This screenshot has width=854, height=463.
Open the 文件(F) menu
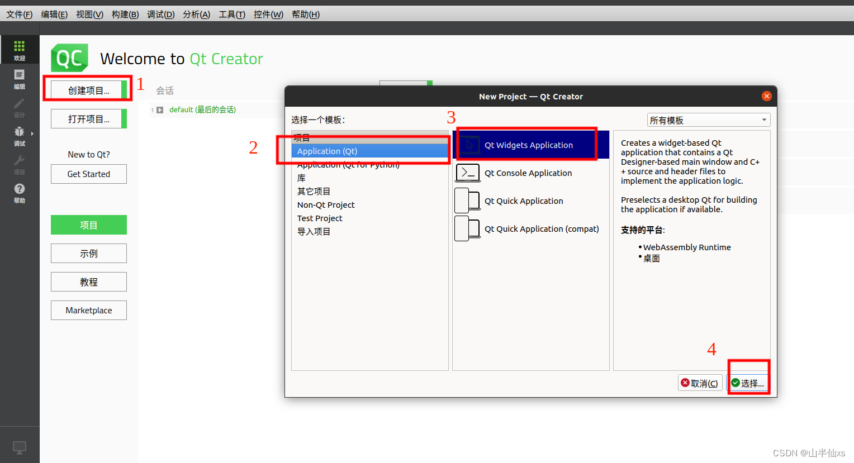tap(20, 15)
